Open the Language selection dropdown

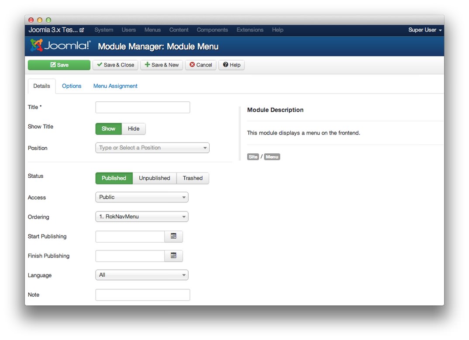click(x=141, y=275)
